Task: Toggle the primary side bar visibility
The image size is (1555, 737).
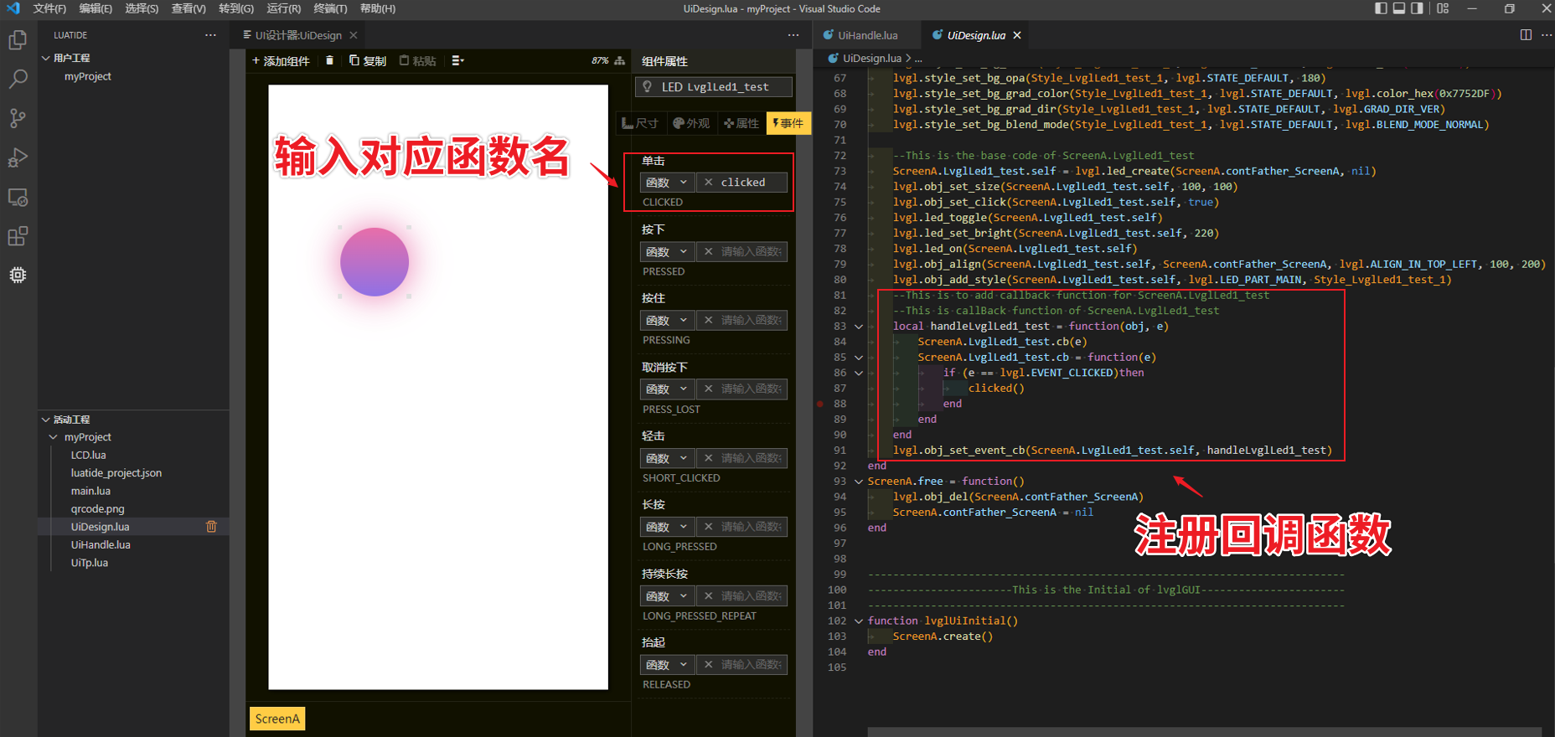Action: (x=1381, y=8)
